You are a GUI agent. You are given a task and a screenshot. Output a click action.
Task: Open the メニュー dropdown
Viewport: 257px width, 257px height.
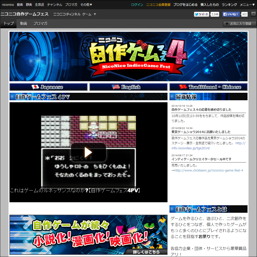tap(247, 4)
